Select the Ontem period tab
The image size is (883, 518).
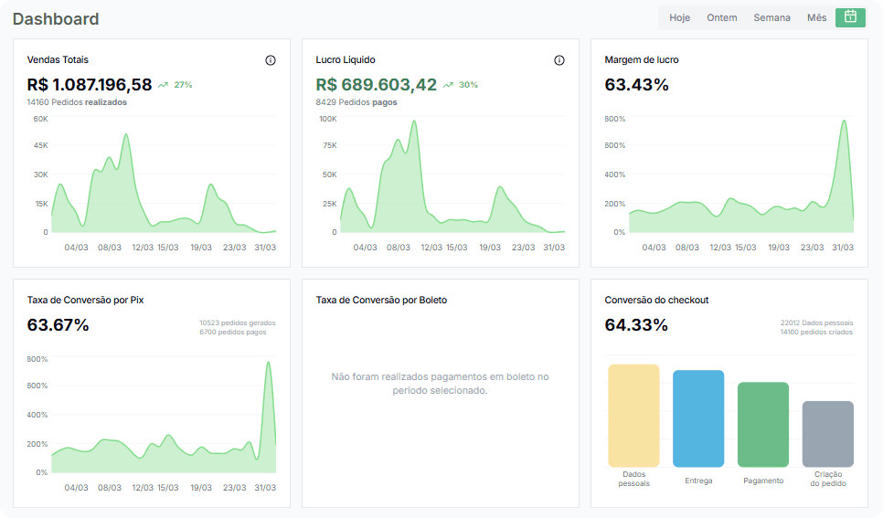(x=722, y=17)
